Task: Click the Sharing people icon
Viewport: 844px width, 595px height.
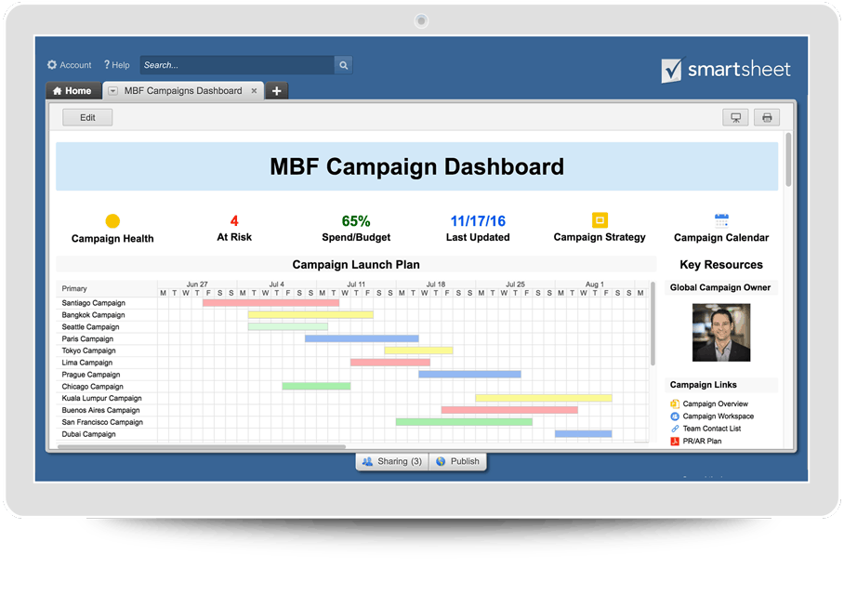Action: point(368,461)
